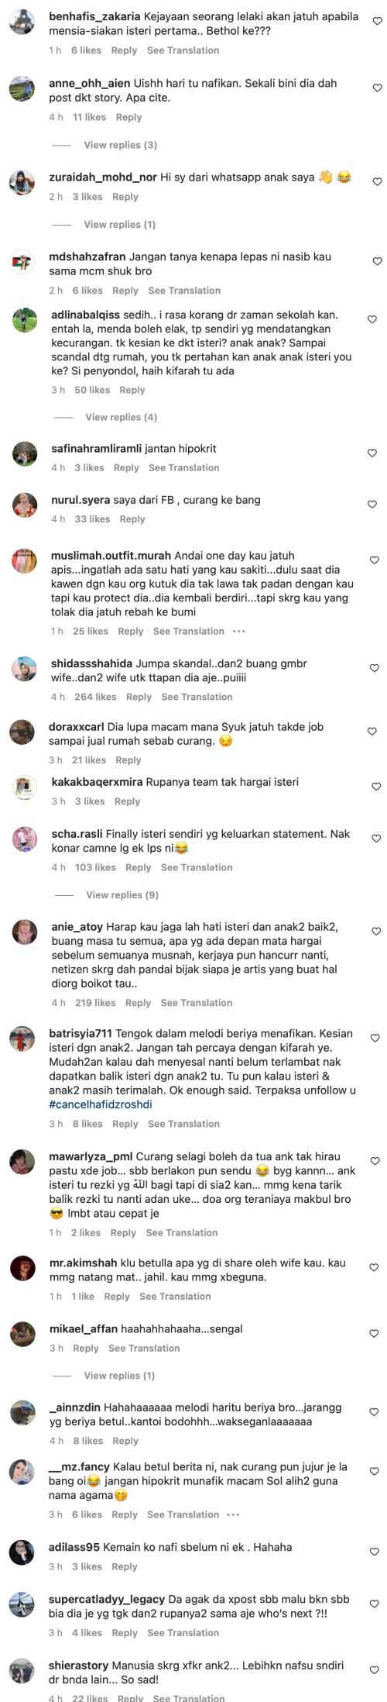See Translation for safinahramliramli's comment
This screenshot has height=1702, width=387.
[x=183, y=468]
